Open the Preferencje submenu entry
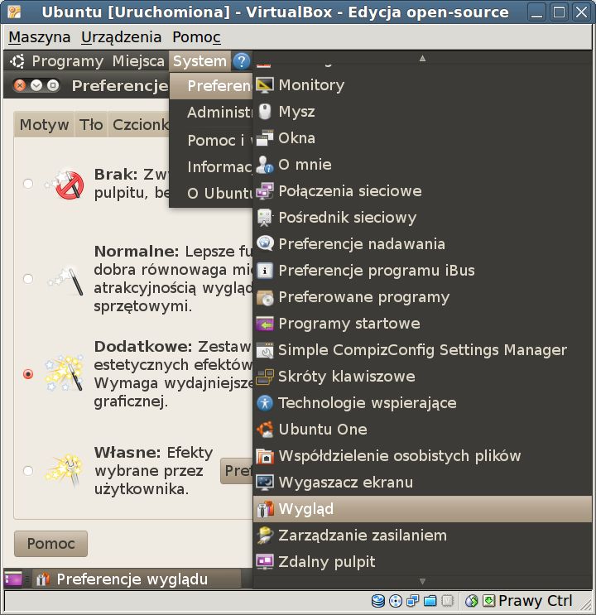This screenshot has width=596, height=615. point(211,86)
